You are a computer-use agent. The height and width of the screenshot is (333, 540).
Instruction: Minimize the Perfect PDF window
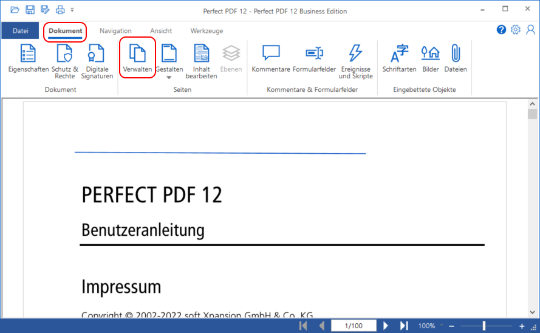482,10
